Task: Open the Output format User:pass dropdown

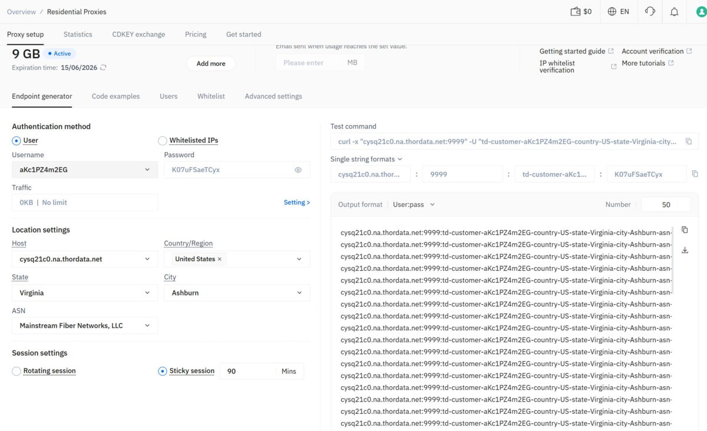Action: 414,204
